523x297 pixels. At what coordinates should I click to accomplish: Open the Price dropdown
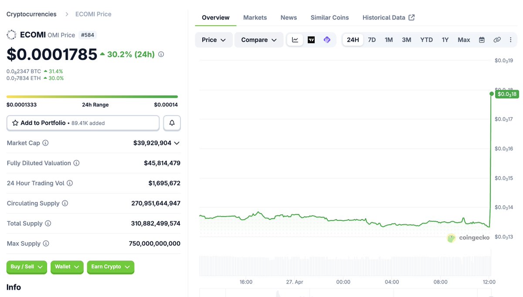[x=214, y=40]
